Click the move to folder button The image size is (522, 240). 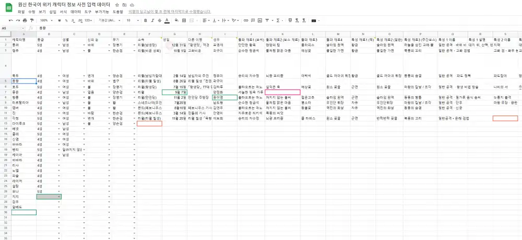click(124, 4)
